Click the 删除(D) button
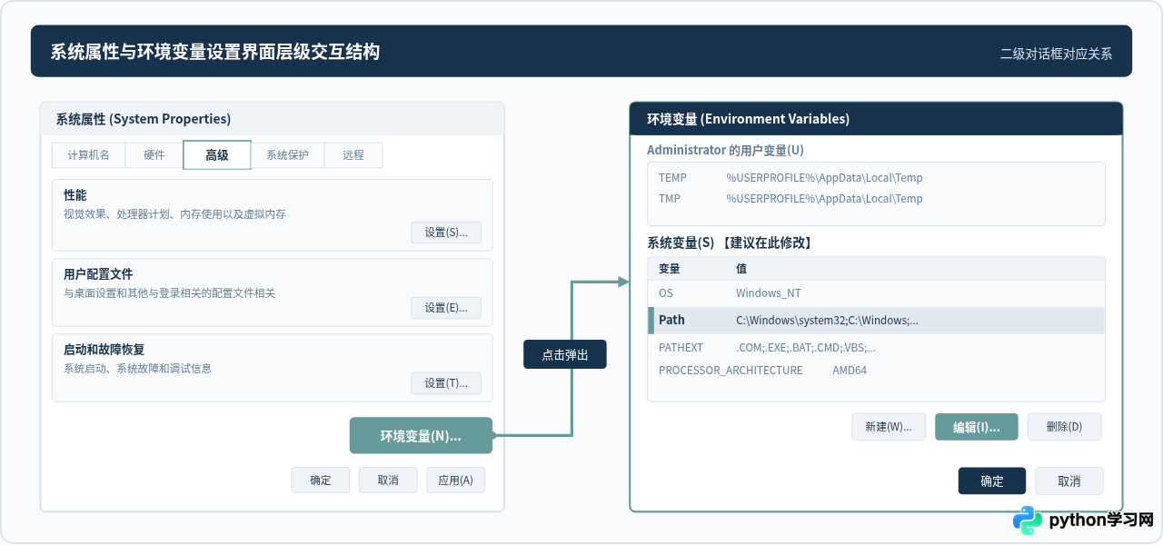Viewport: 1163px width, 545px height. pos(1064,427)
